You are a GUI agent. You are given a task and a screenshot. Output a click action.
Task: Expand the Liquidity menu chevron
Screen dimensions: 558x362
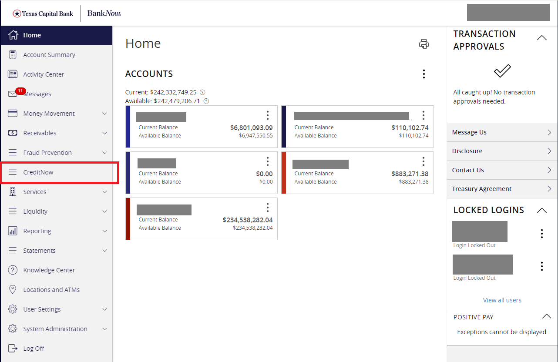[x=104, y=211]
